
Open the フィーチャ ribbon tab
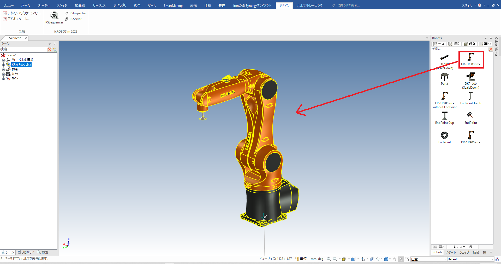(x=43, y=5)
